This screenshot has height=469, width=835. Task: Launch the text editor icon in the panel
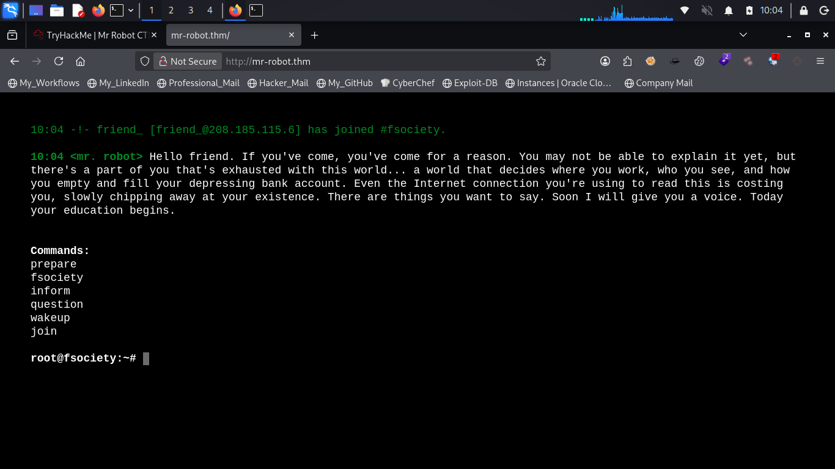pos(78,10)
